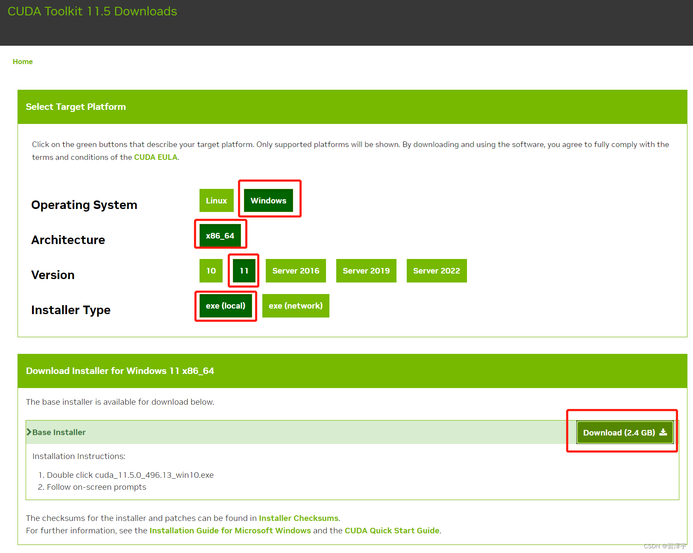Click the Installer Type label
The width and height of the screenshot is (693, 553).
pyautogui.click(x=70, y=310)
